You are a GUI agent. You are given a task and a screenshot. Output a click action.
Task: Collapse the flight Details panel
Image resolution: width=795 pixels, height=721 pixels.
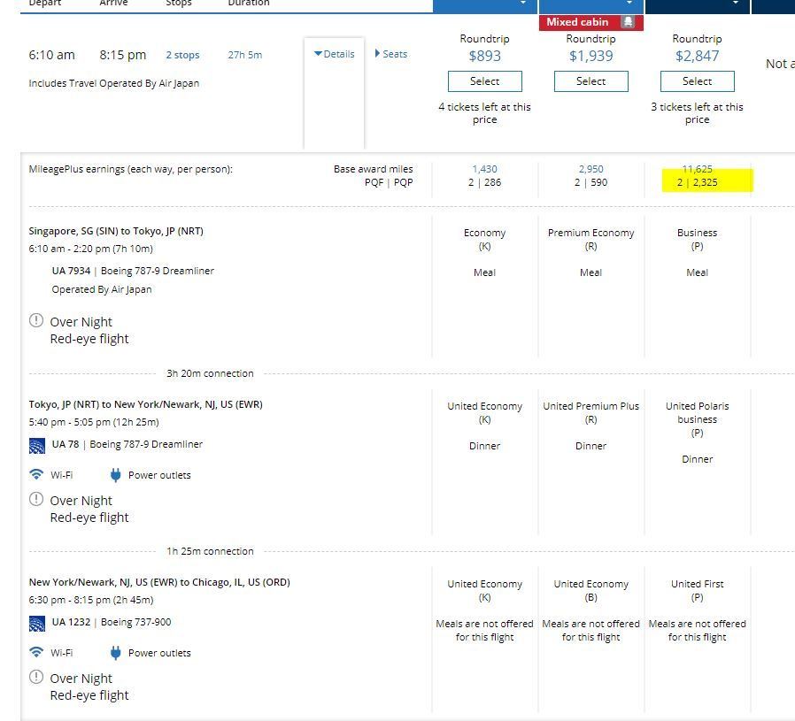tap(334, 54)
